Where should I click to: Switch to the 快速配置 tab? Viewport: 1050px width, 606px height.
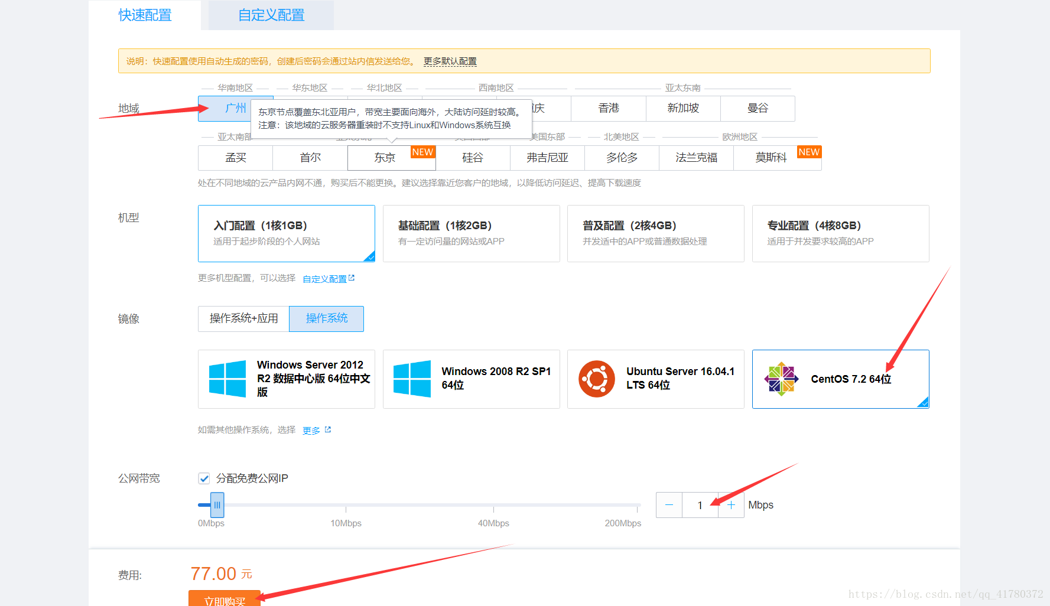point(145,15)
